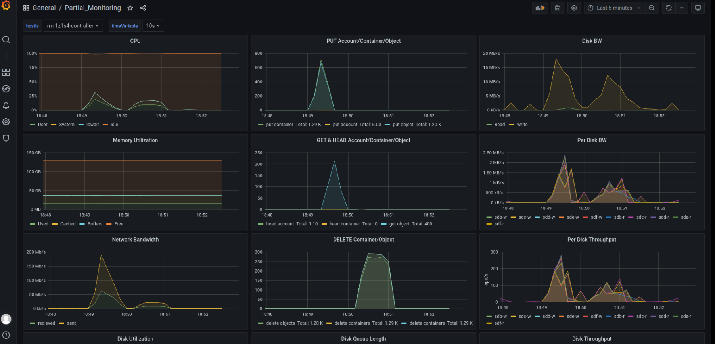This screenshot has height=344, width=715.
Task: Share the dashboard via share icon
Action: tap(143, 8)
